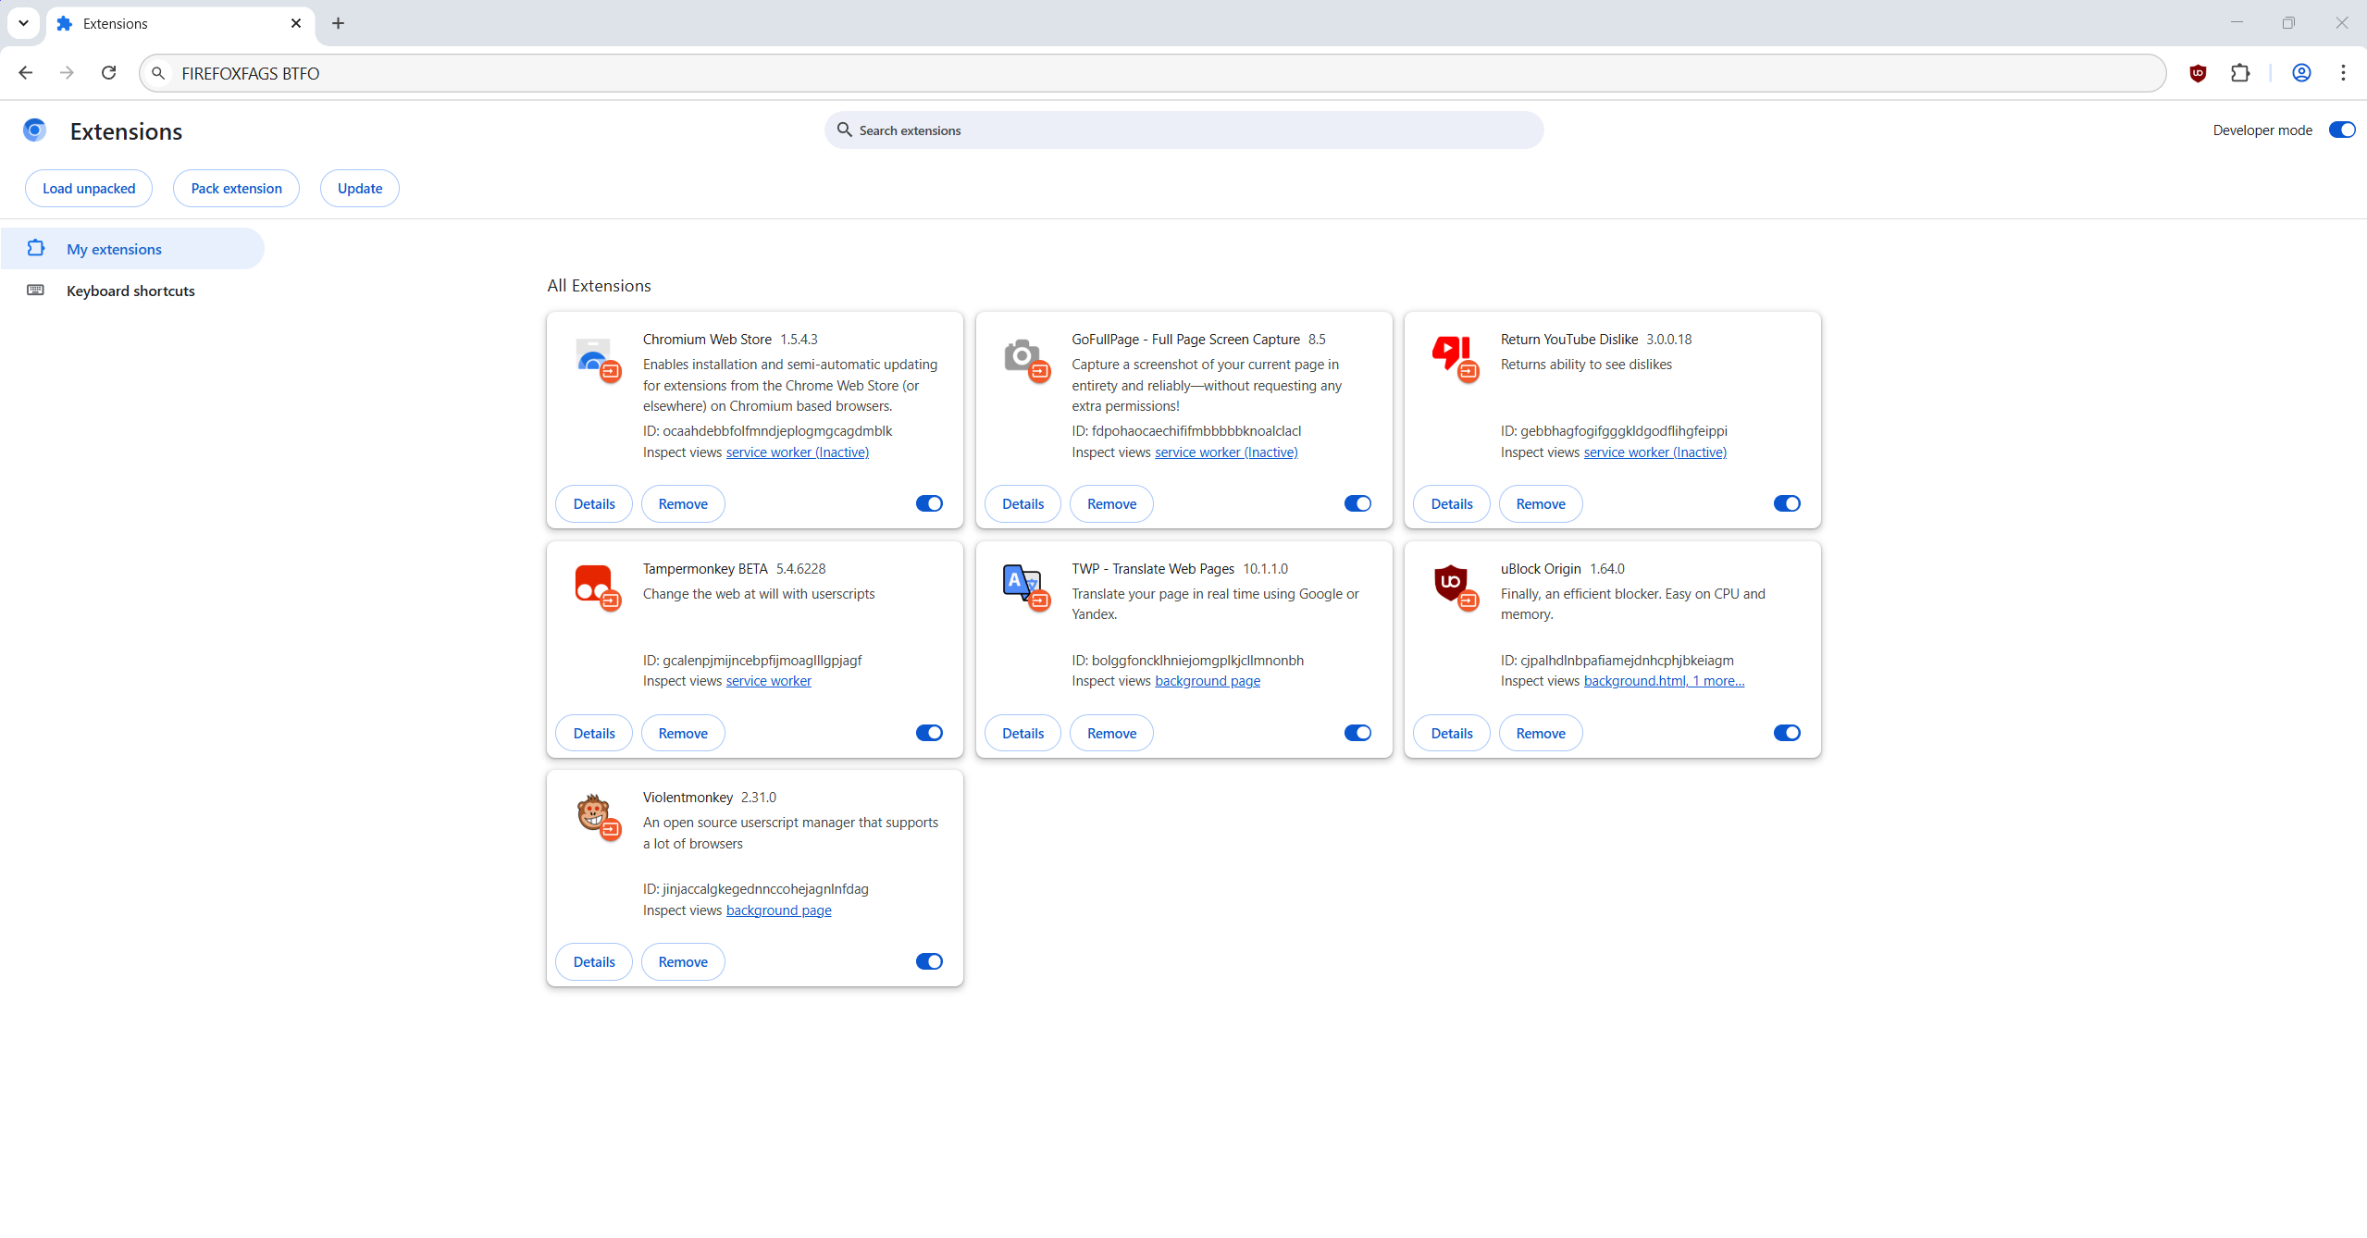Disable TWP Translate Web Pages toggle
Viewport: 2367px width, 1238px height.
pos(1357,733)
